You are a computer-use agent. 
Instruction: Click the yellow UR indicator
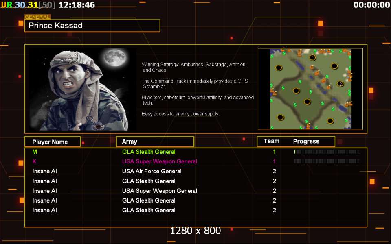[x=7, y=5]
